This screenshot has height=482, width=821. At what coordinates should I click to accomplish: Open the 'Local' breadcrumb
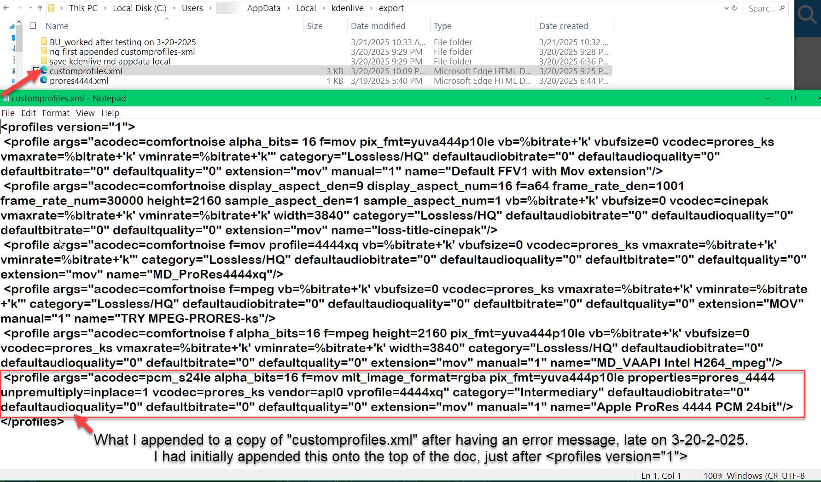pyautogui.click(x=306, y=8)
